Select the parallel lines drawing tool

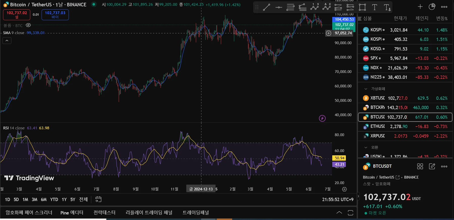click(290, 7)
